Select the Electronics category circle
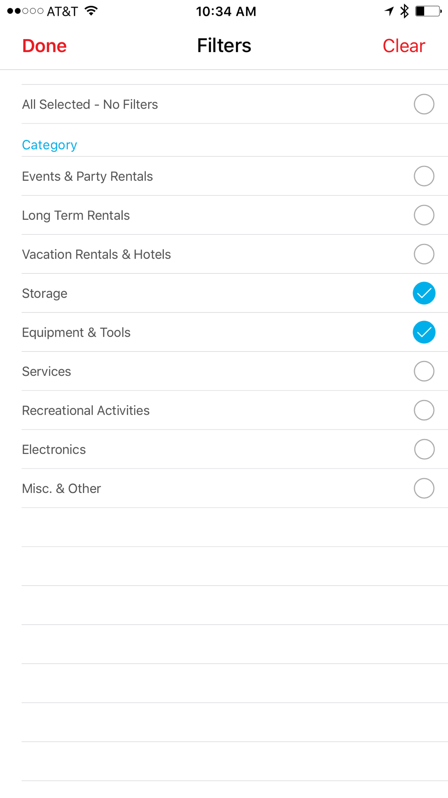This screenshot has height=798, width=448. point(424,449)
